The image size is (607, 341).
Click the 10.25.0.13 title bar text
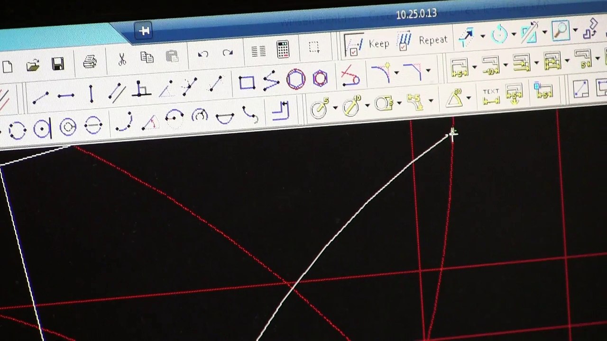[x=416, y=14]
